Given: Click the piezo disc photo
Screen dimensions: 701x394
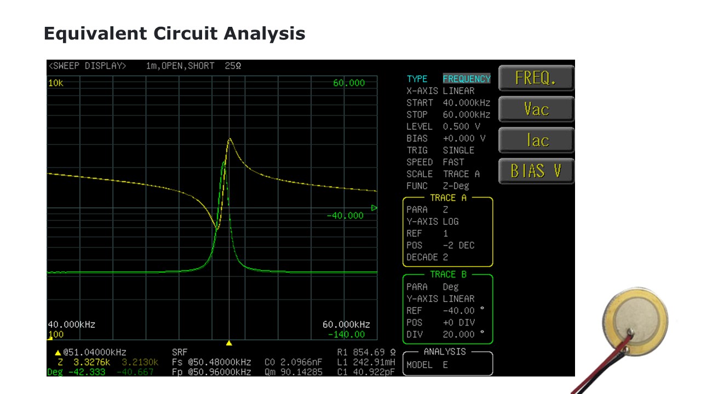Looking at the screenshot, I should click(x=635, y=321).
